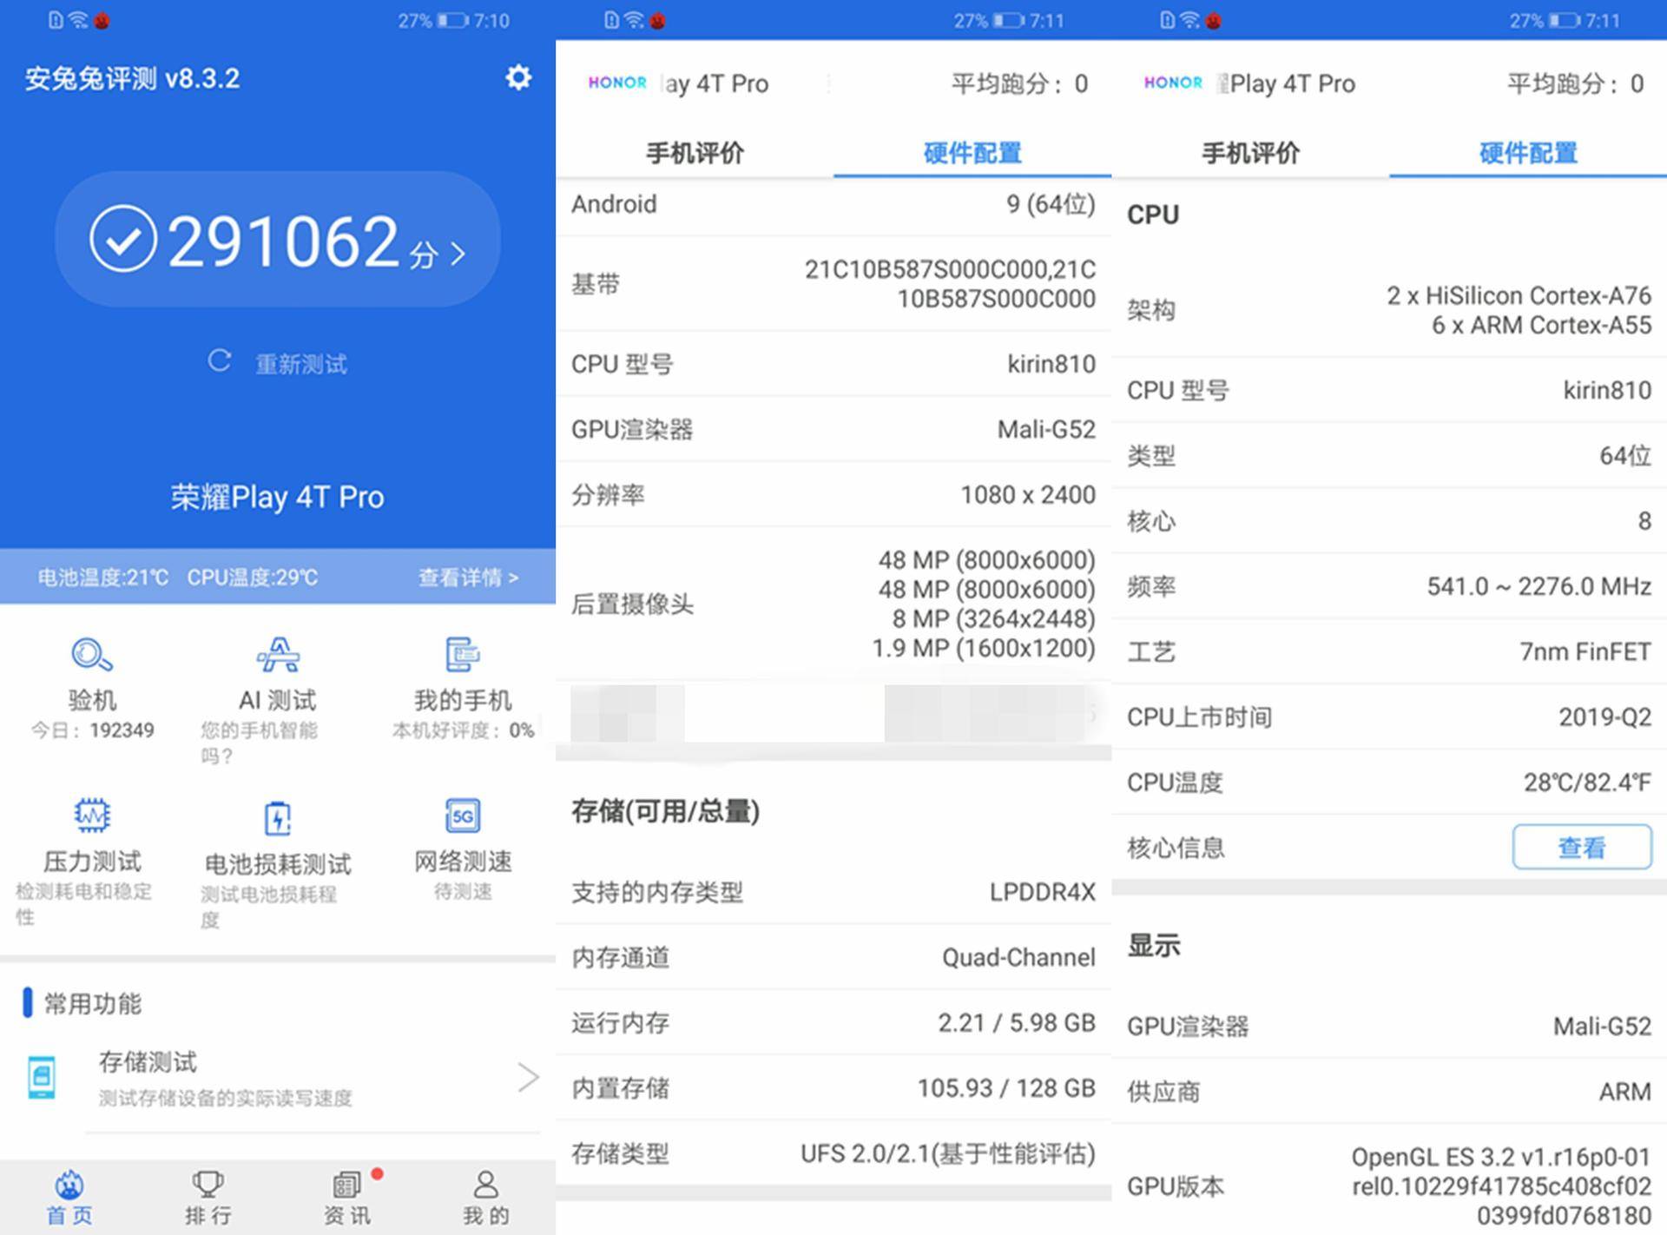Tap the 后置摄像头 camera row
1667x1235 pixels.
(x=833, y=604)
